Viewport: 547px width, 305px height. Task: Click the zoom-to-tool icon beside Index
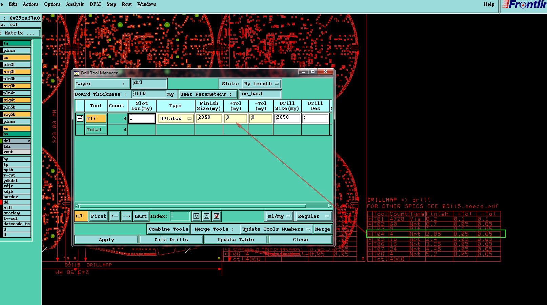206,216
